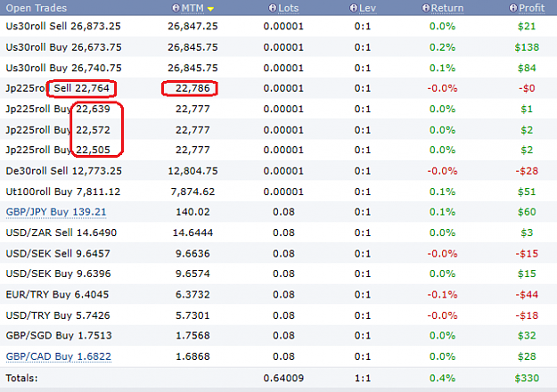Click the 1:1 total leverage value
Image resolution: width=557 pixels, height=392 pixels.
click(x=363, y=378)
